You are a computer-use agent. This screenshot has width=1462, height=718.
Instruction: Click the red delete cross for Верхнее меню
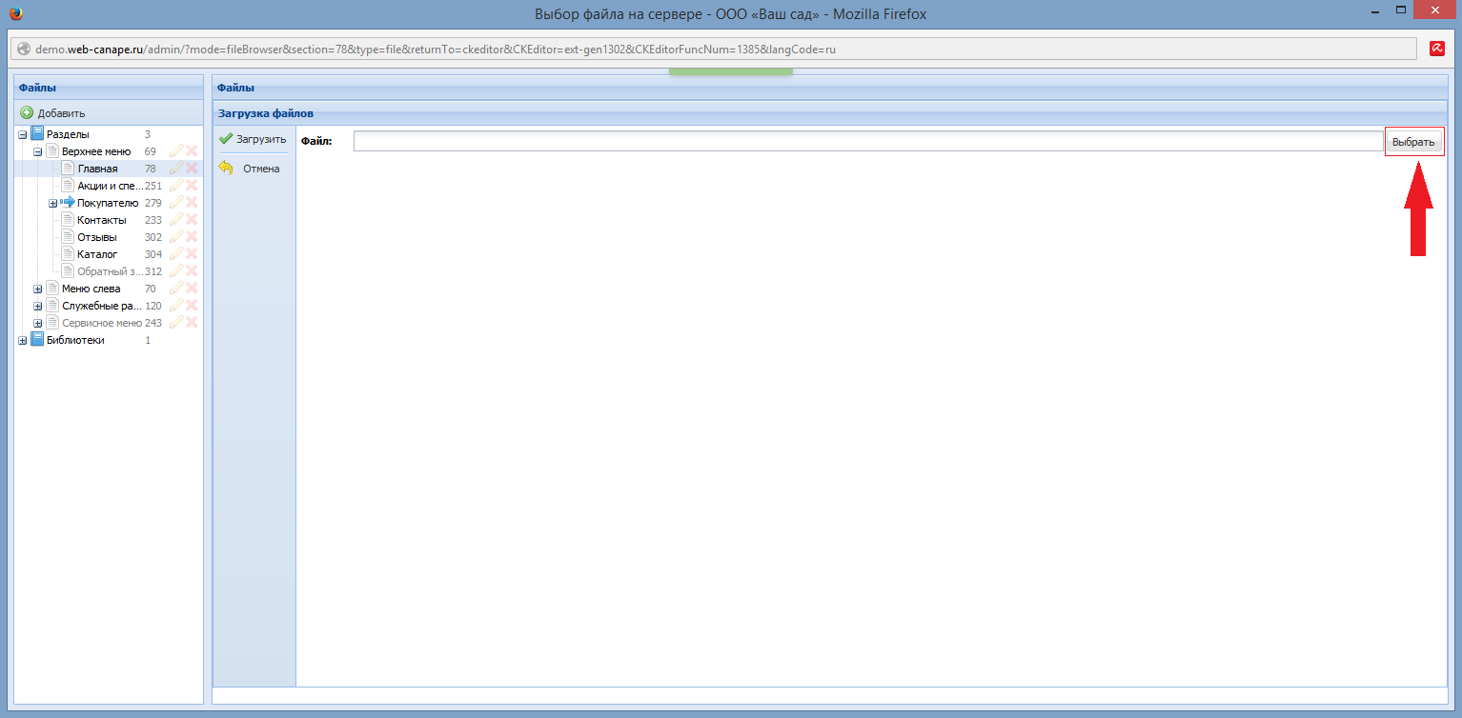pos(192,151)
